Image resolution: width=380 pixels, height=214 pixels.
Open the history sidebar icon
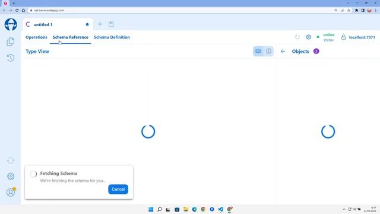point(11,58)
